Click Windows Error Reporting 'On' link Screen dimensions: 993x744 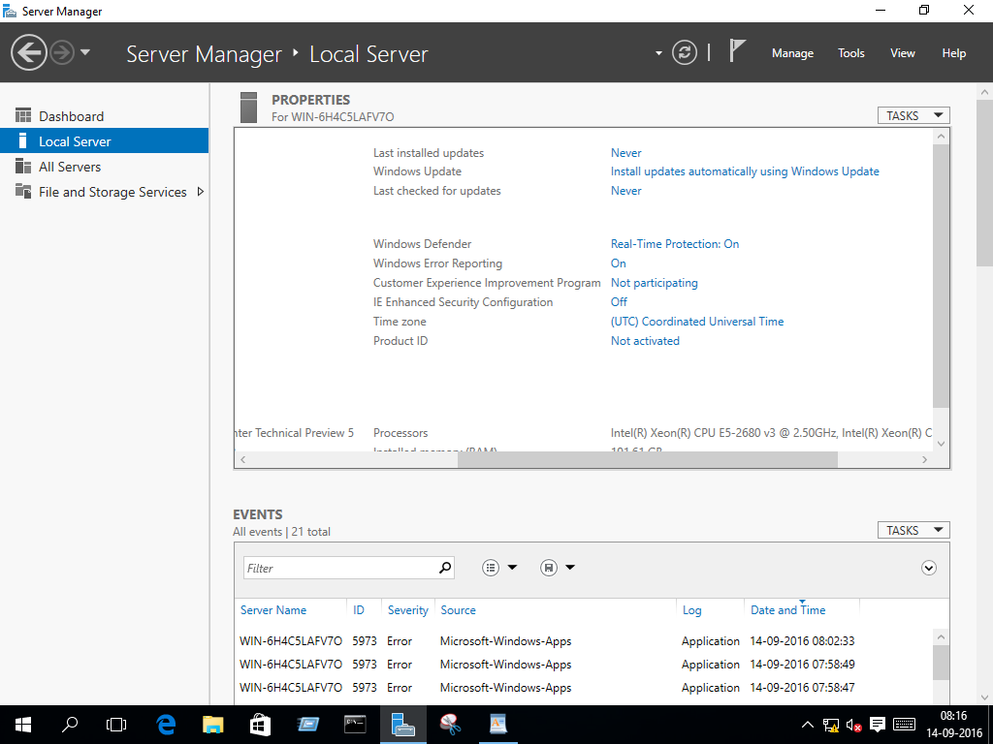pyautogui.click(x=618, y=263)
